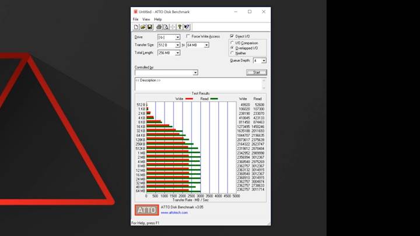The height and width of the screenshot is (236, 420).
Task: Click the "Controlled by:" label
Action: pyautogui.click(x=144, y=68)
